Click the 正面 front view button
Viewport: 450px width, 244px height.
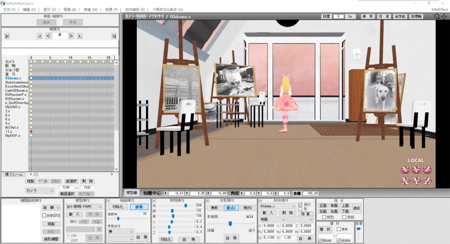pos(323,206)
